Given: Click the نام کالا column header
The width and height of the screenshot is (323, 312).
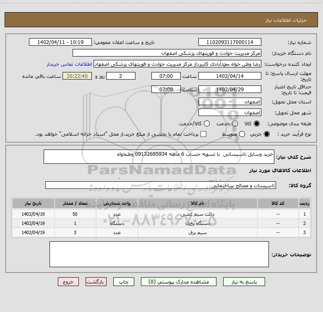Looking at the screenshot, I should pos(198,204).
